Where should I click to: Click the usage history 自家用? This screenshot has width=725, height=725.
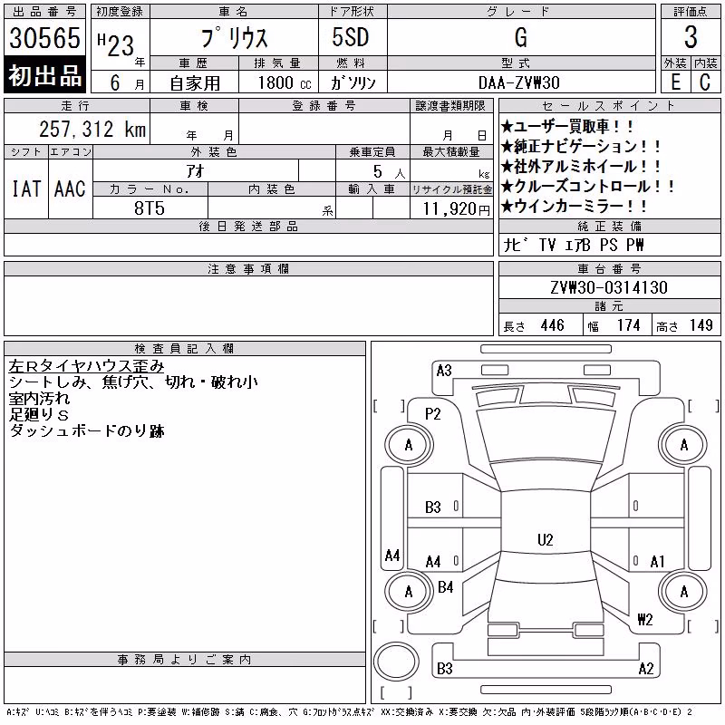coord(195,83)
